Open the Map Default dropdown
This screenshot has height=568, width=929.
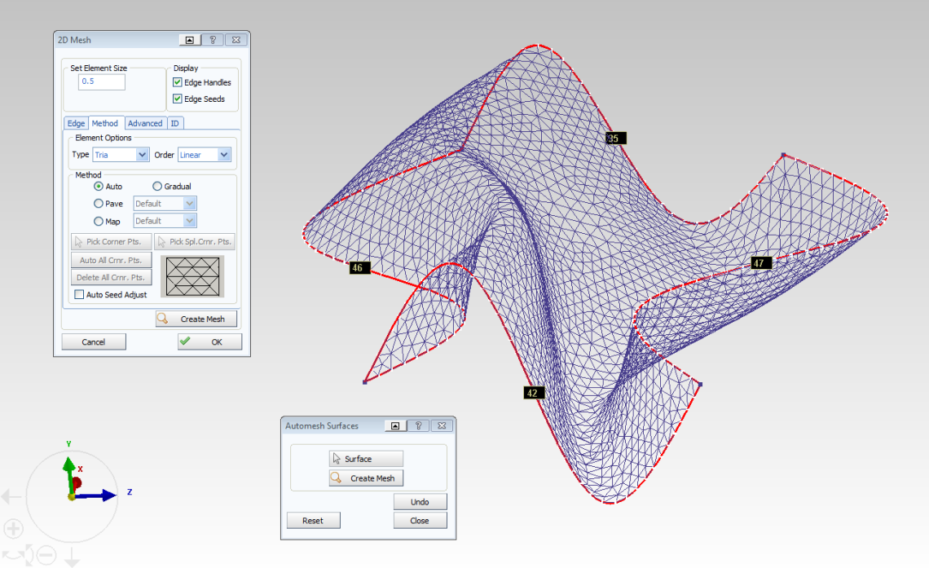coord(165,221)
